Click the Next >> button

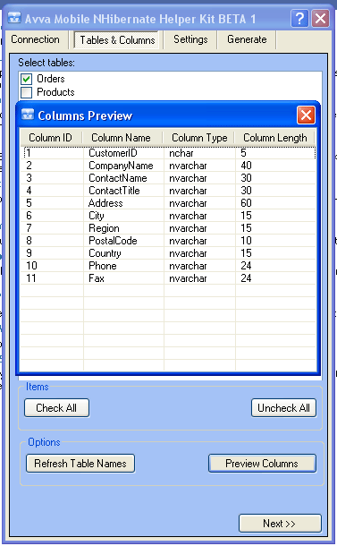pos(280,524)
